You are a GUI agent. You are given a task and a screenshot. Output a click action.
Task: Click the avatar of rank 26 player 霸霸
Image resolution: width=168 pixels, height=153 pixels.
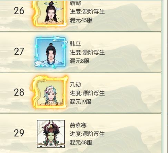[50, 13]
